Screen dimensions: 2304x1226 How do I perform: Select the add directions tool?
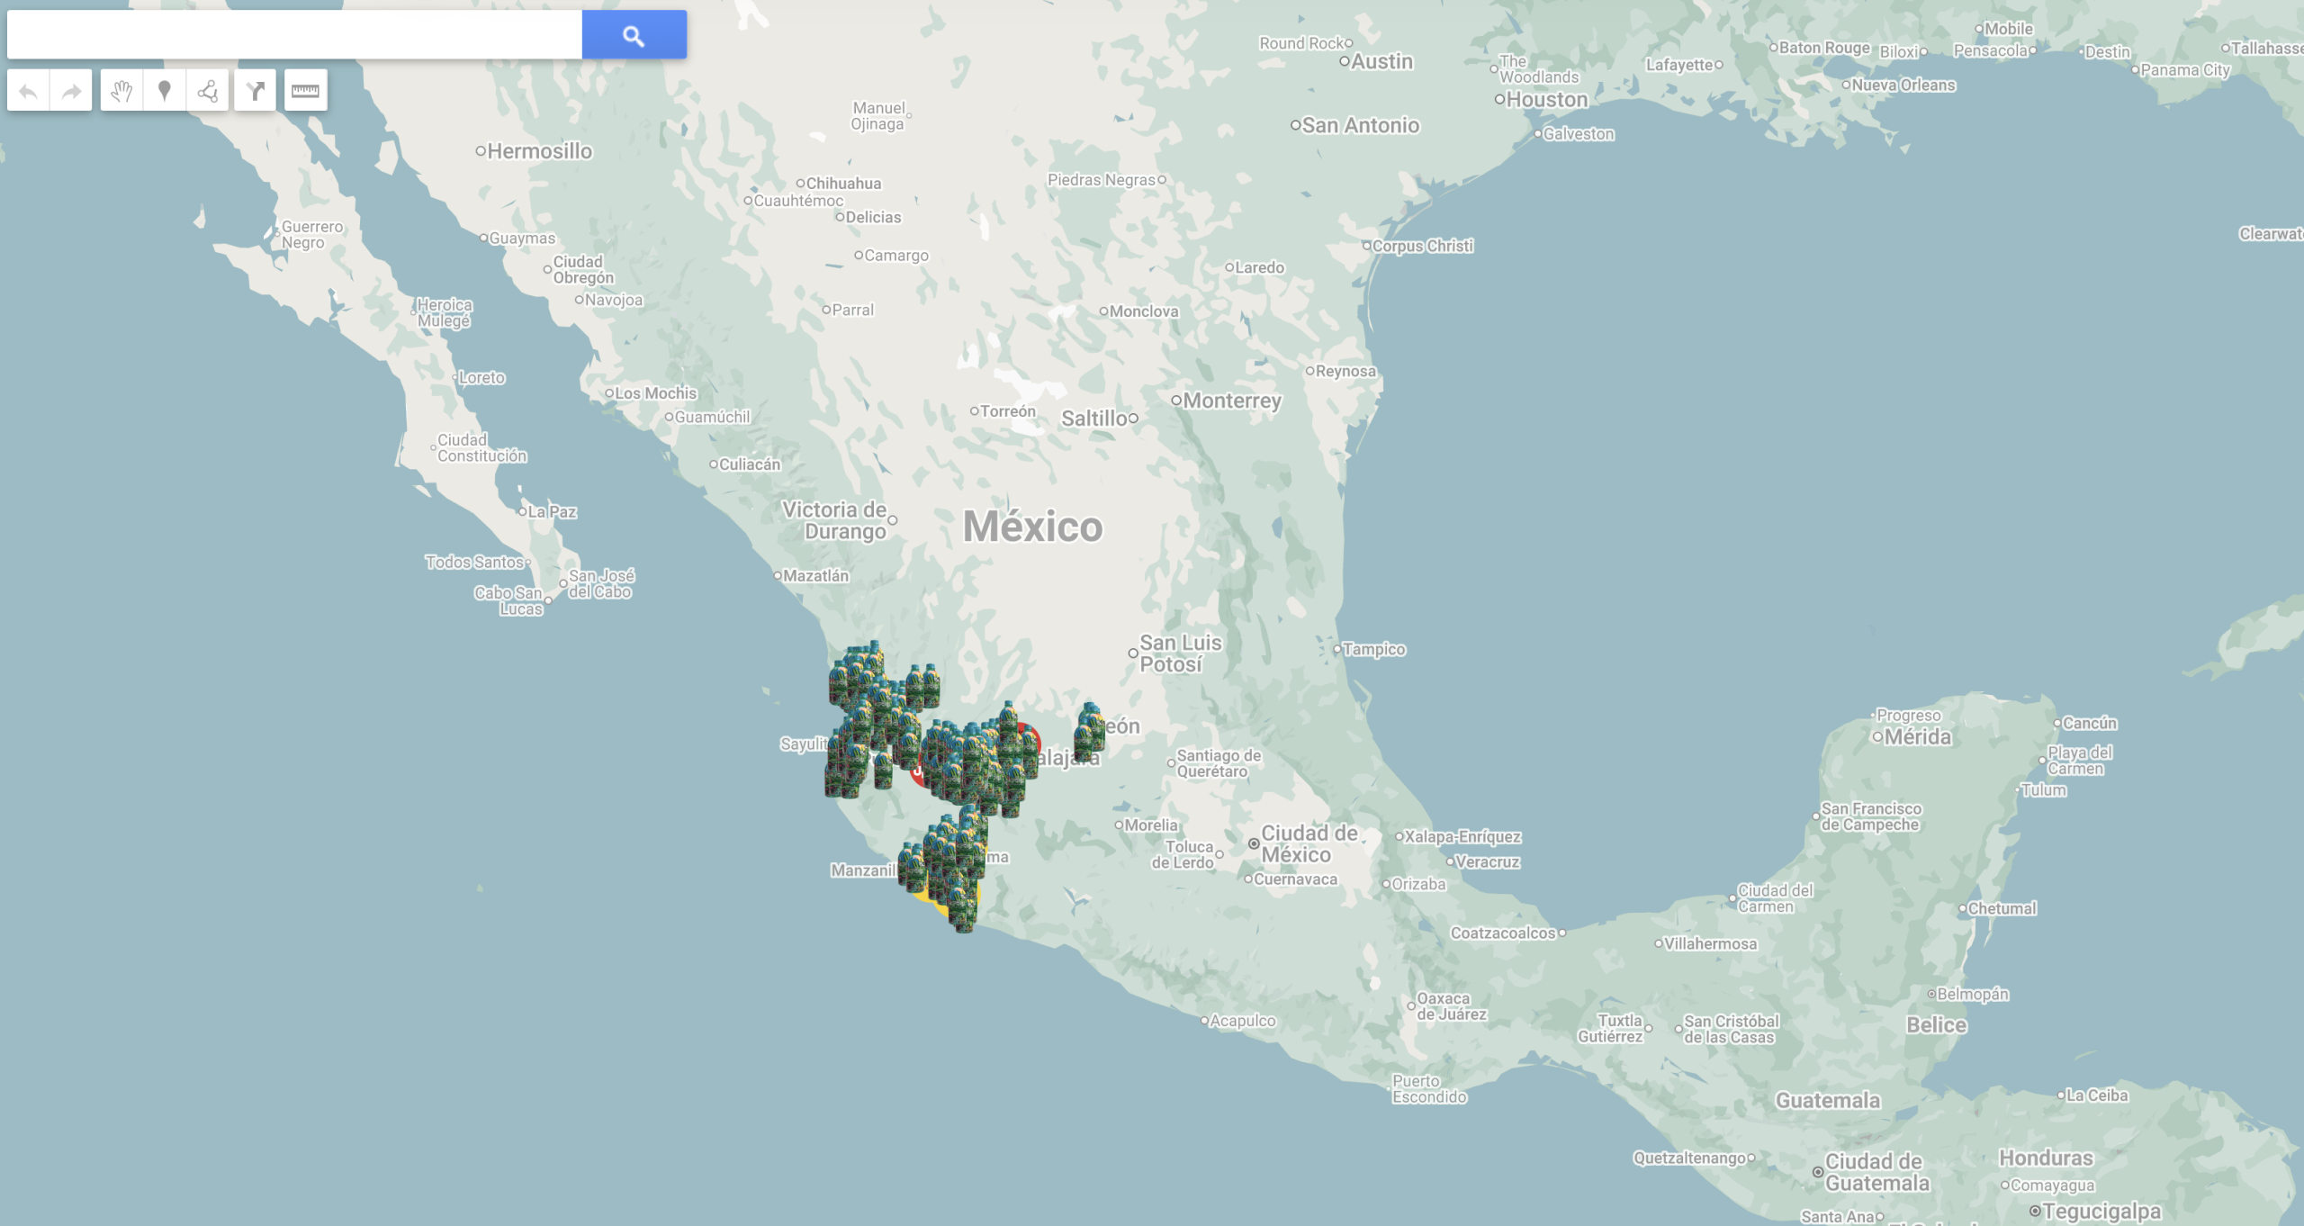click(x=255, y=90)
